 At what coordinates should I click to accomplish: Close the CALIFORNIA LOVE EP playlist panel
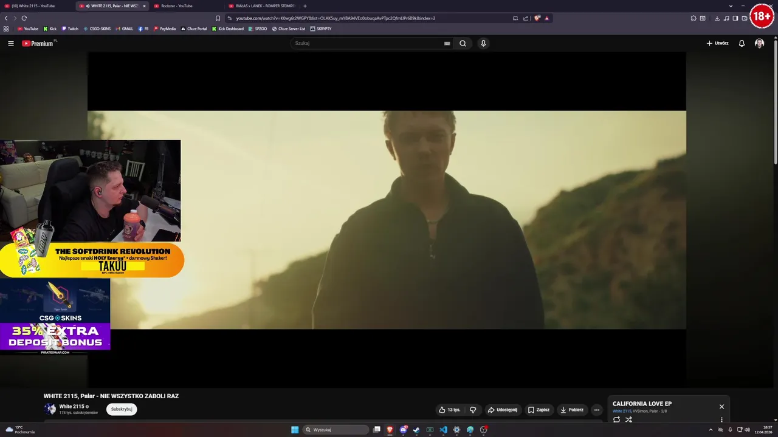(721, 407)
